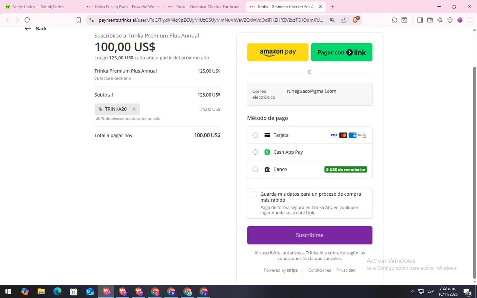477x298 pixels.
Task: Switch to the second Trinka Grammar Checker tab
Action: point(205,7)
